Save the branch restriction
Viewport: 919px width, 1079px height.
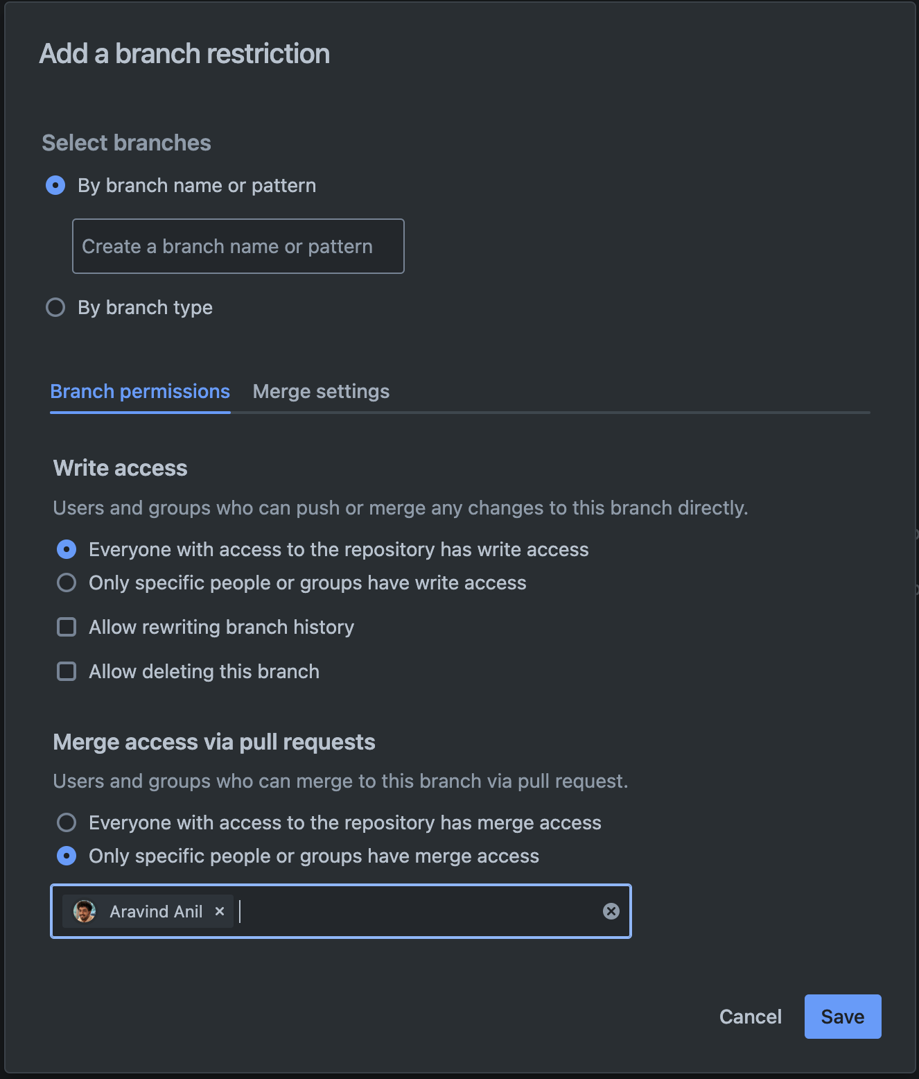[842, 1017]
